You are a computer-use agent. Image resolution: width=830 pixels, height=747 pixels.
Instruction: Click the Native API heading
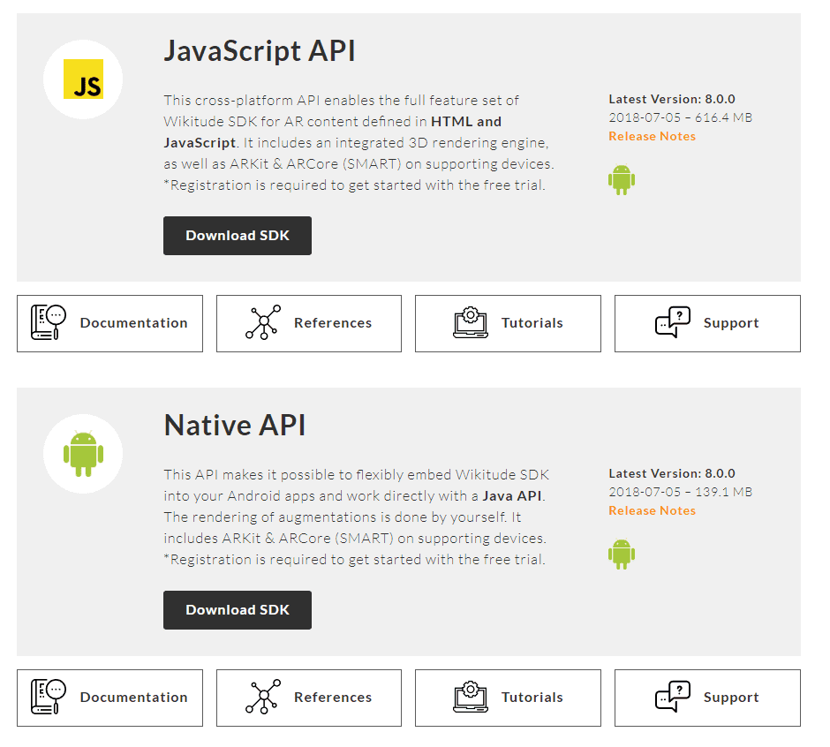point(235,425)
